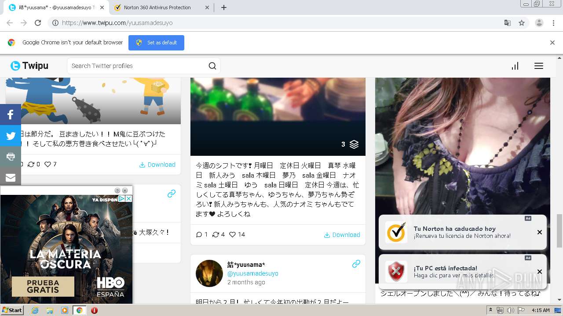Open media player taskbar icon
Image resolution: width=563 pixels, height=316 pixels.
click(x=65, y=310)
